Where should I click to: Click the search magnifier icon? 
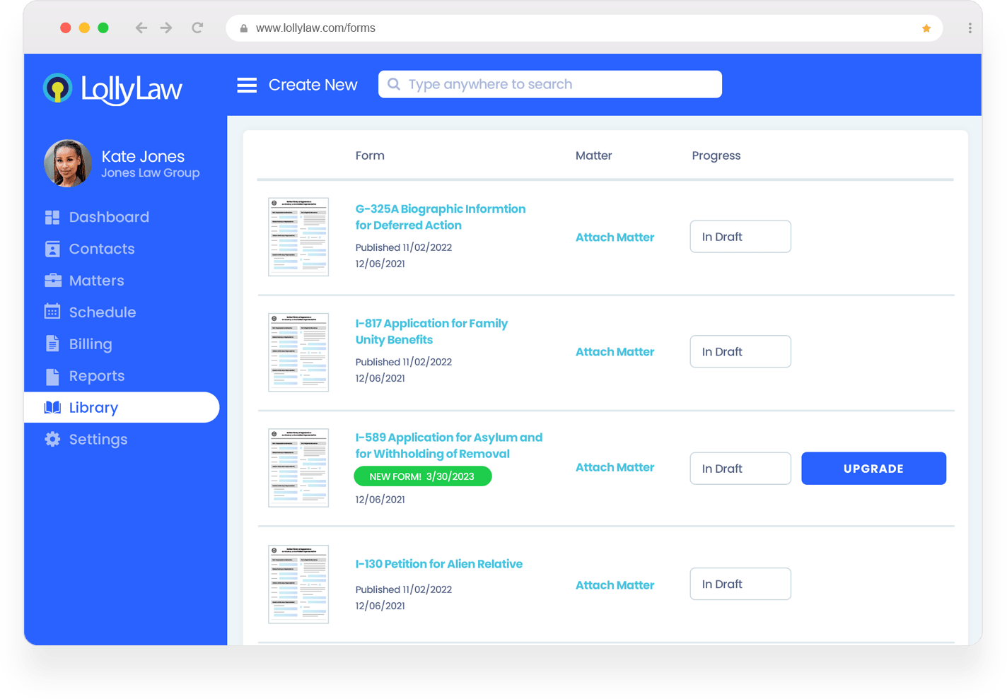394,84
